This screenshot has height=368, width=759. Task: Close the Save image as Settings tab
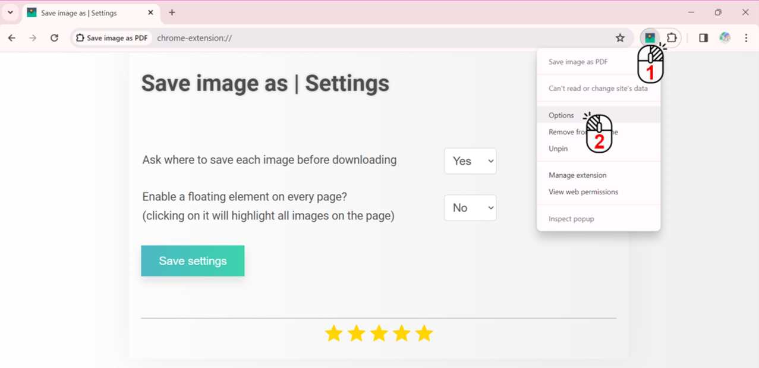coord(150,12)
